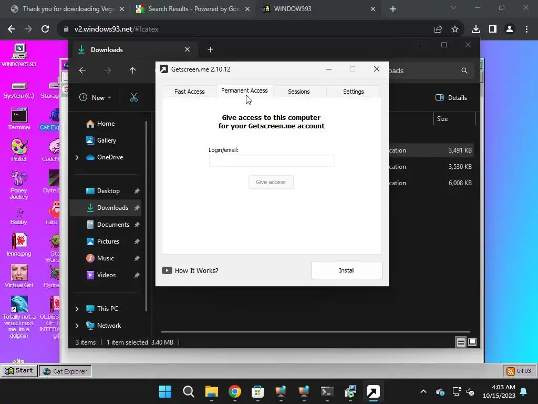The width and height of the screenshot is (538, 404).
Task: Open Windows taskbar Search icon
Action: coord(189,391)
